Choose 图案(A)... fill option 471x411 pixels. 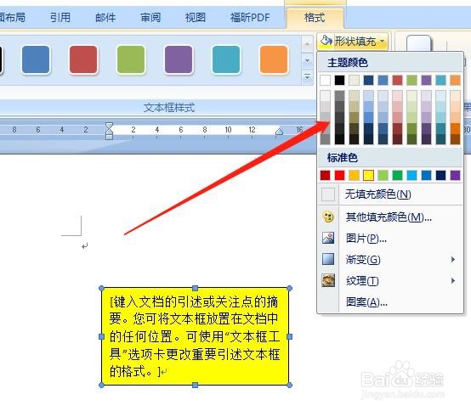click(390, 301)
